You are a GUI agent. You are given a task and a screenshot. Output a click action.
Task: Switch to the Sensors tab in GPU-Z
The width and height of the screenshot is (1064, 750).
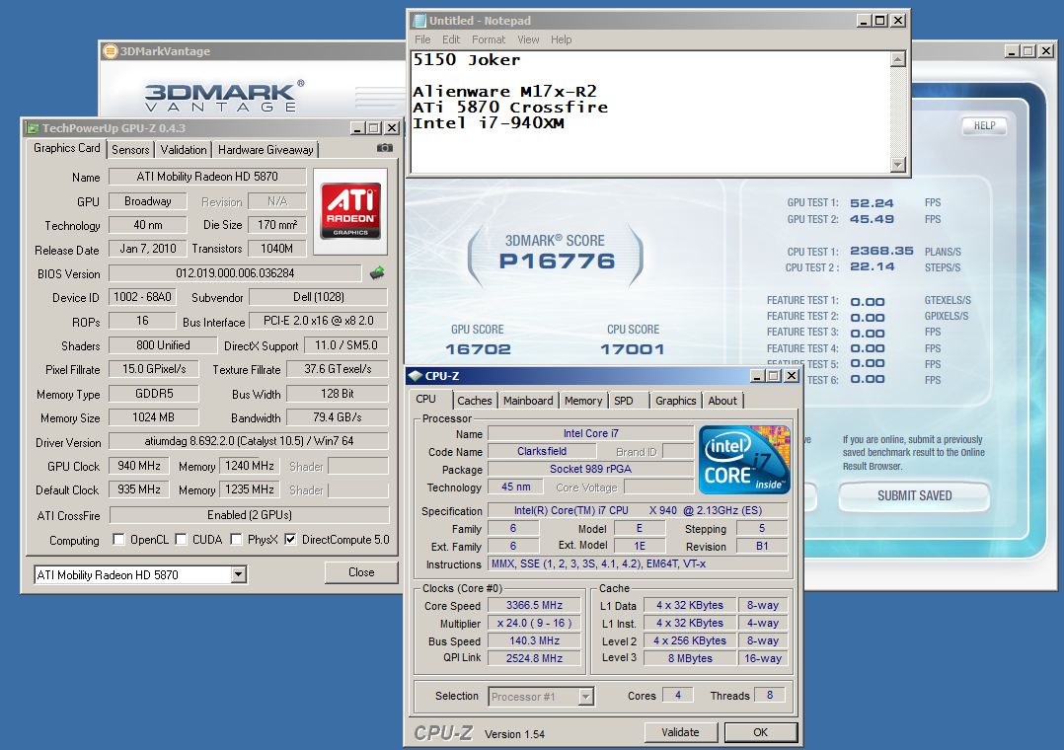tap(130, 150)
